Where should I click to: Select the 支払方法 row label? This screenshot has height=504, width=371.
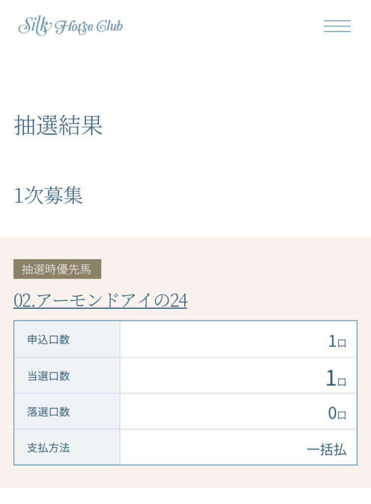click(49, 448)
